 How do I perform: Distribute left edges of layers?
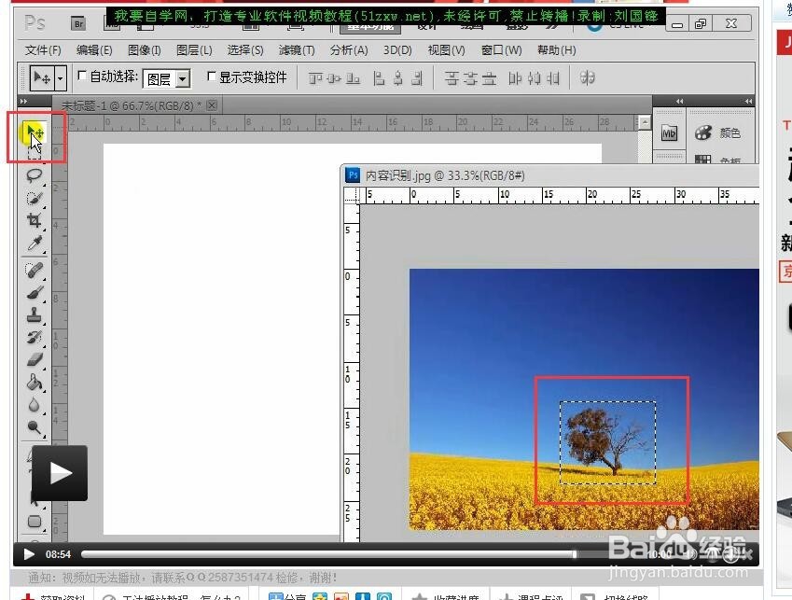(514, 78)
